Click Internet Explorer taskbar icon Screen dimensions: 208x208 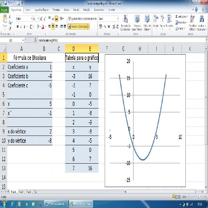click(12, 204)
